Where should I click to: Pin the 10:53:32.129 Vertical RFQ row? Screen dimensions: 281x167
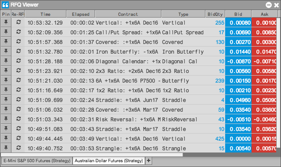click(x=6, y=22)
